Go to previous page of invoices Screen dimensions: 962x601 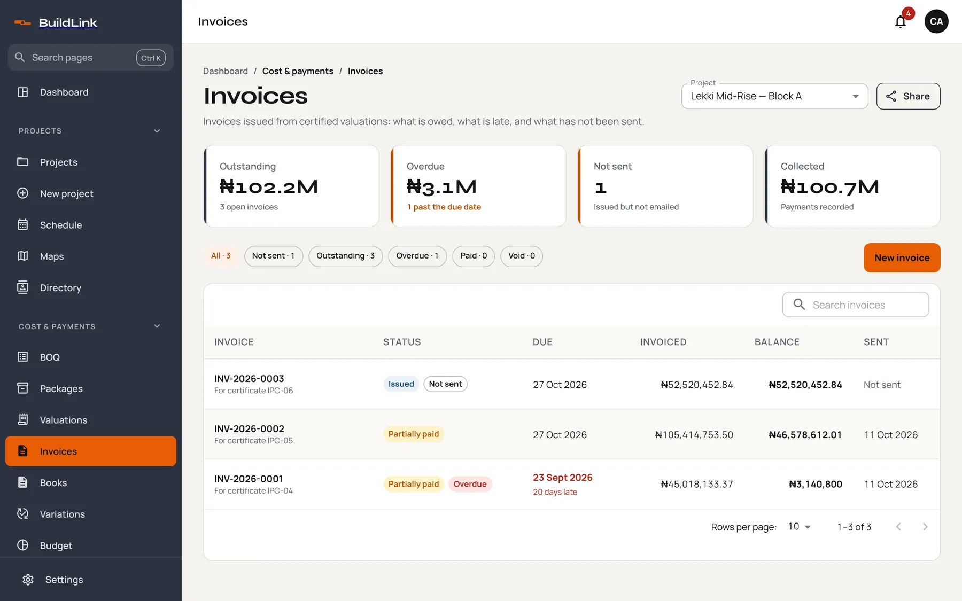click(898, 527)
